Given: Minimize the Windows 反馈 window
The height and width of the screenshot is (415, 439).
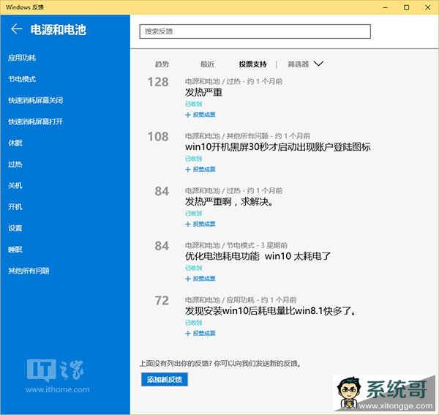Looking at the screenshot, I should tap(386, 7).
